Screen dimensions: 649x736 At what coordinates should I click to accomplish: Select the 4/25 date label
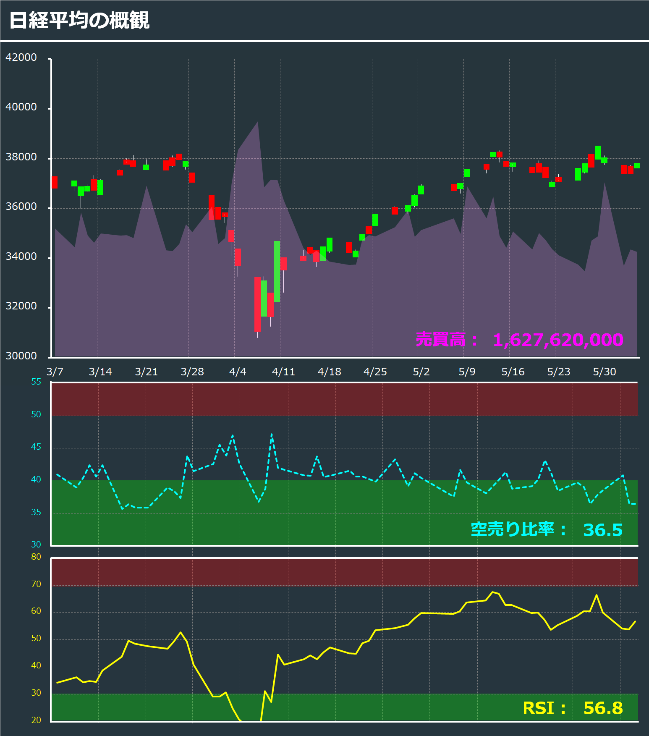(375, 372)
